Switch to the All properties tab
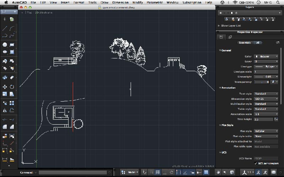 [257, 42]
